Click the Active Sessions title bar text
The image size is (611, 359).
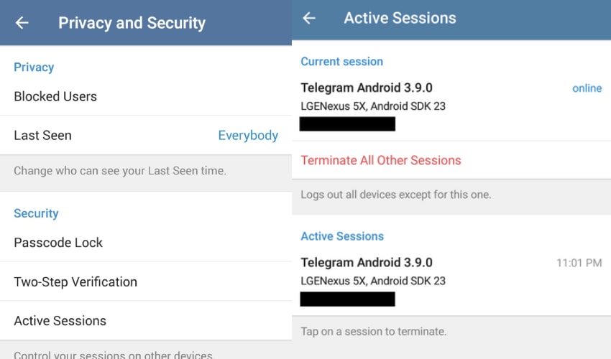[400, 18]
